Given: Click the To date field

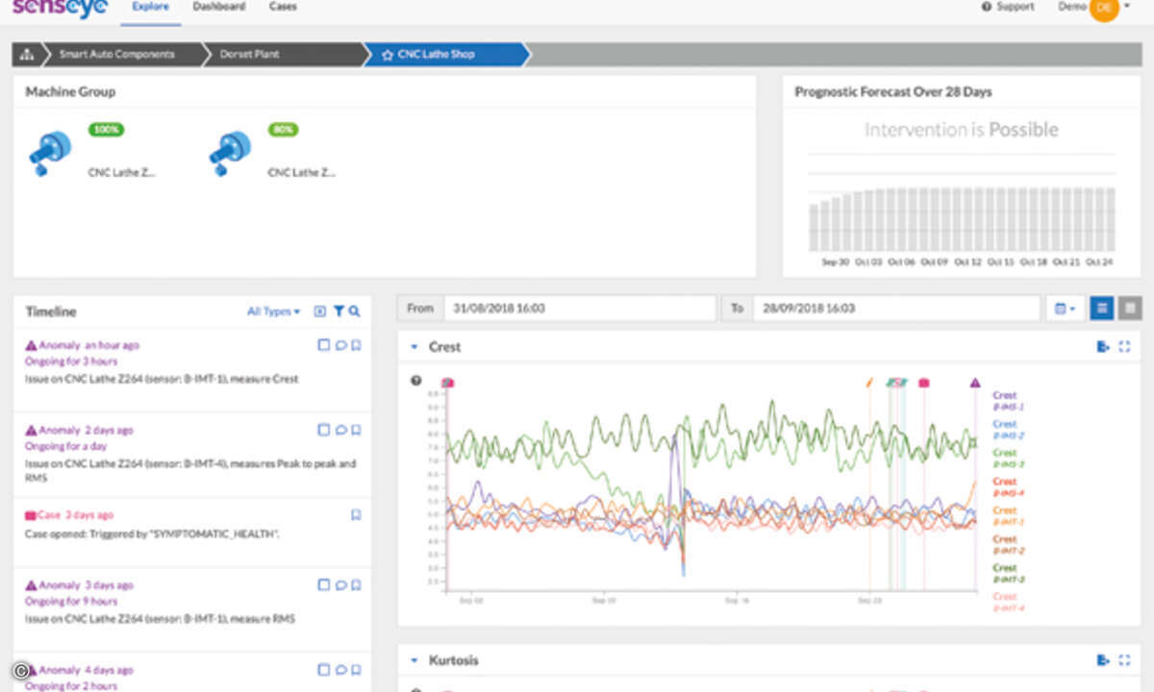Looking at the screenshot, I should tap(896, 309).
